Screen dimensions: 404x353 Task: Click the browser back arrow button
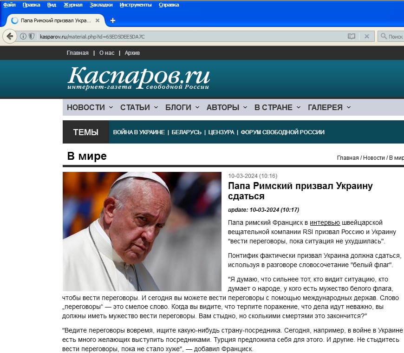(x=10, y=36)
